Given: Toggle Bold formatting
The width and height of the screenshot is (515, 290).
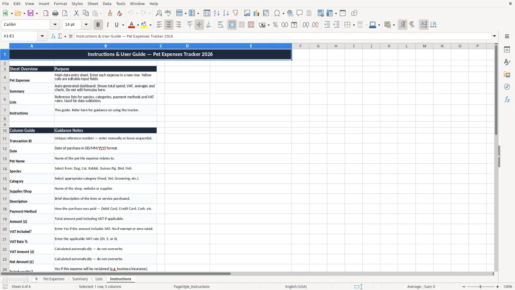Looking at the screenshot, I should coord(98,25).
